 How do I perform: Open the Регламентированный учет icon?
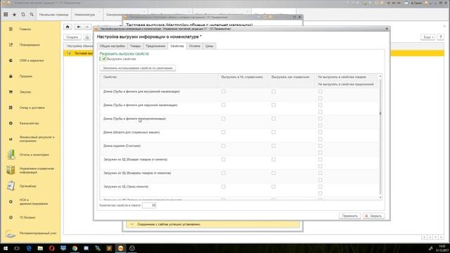tap(11, 233)
